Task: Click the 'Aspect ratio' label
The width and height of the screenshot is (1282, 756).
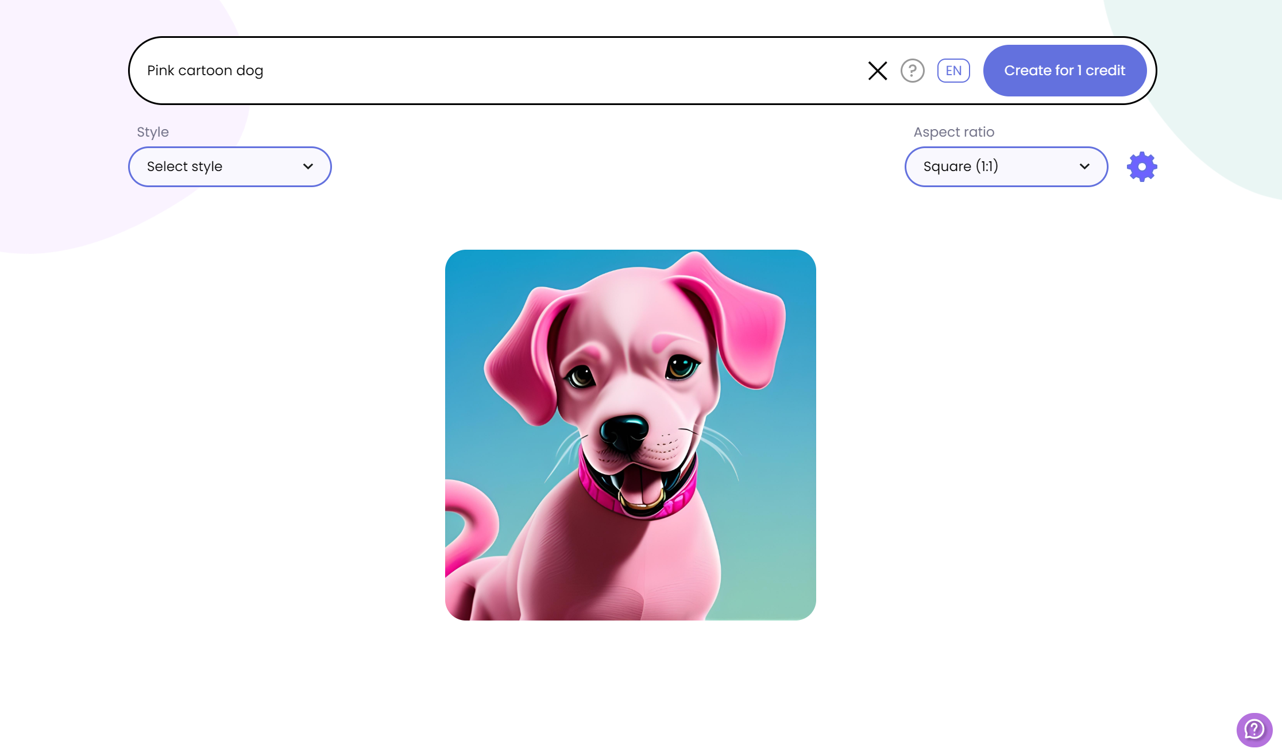Action: point(954,132)
